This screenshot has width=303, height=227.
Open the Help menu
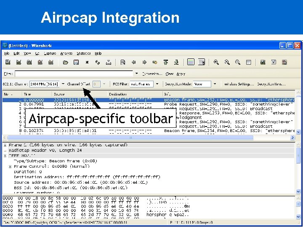[x=98, y=53]
